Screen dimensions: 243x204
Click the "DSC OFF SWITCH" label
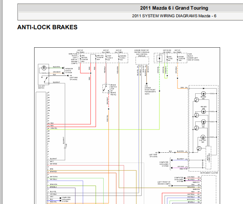pyautogui.click(x=41, y=87)
